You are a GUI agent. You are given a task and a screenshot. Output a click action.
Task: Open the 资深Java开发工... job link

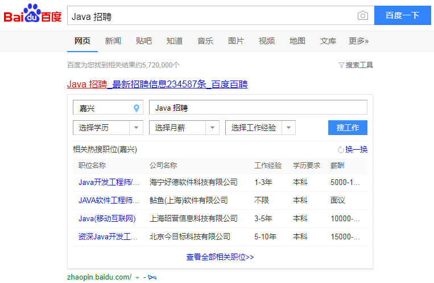click(108, 237)
